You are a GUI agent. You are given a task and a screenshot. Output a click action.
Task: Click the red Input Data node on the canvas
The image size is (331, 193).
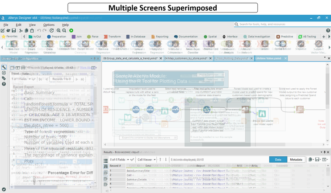[105, 109]
